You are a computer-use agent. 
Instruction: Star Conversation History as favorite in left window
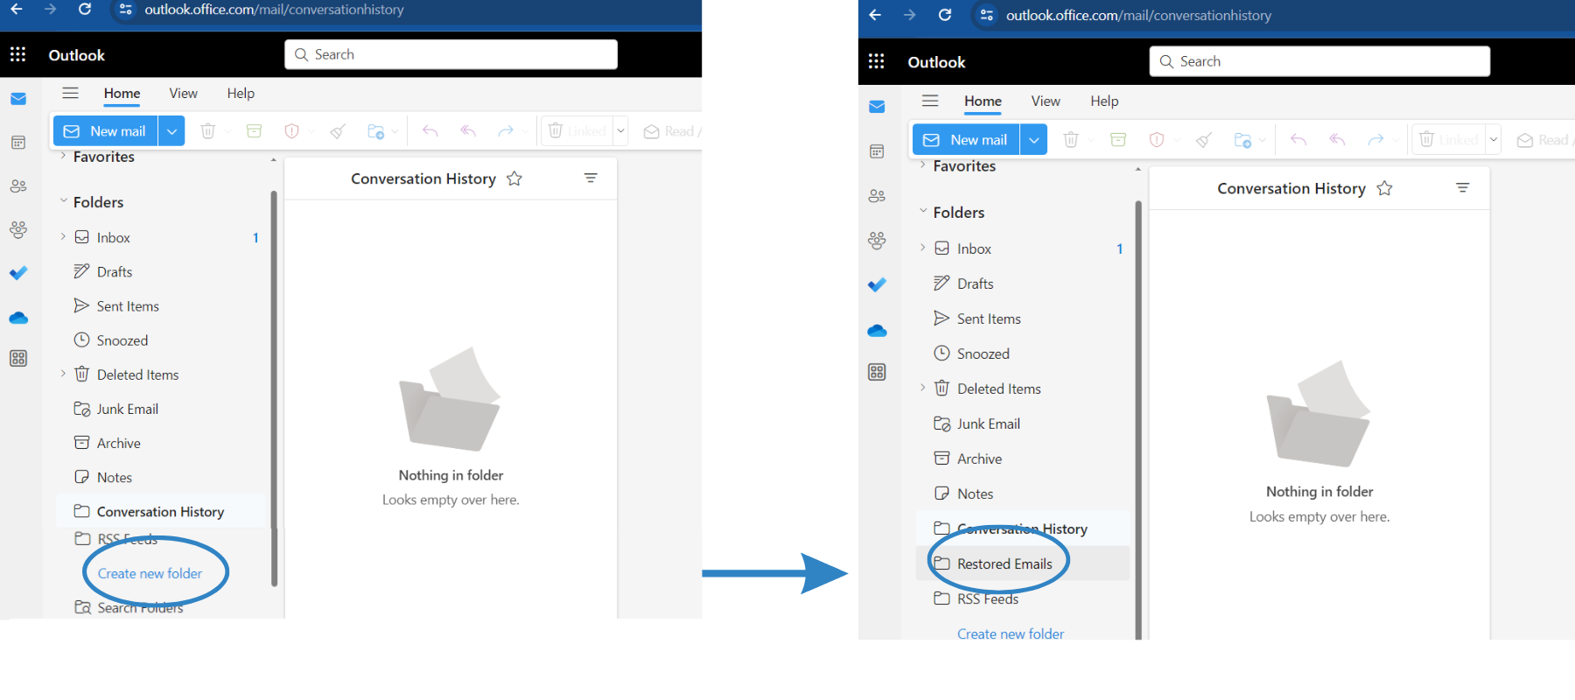point(514,178)
